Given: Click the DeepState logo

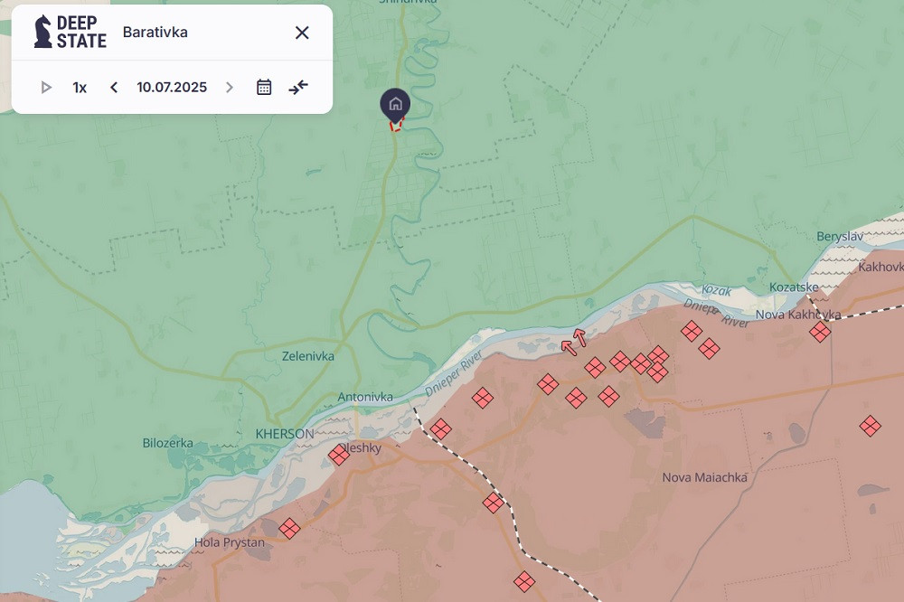Looking at the screenshot, I should point(70,32).
